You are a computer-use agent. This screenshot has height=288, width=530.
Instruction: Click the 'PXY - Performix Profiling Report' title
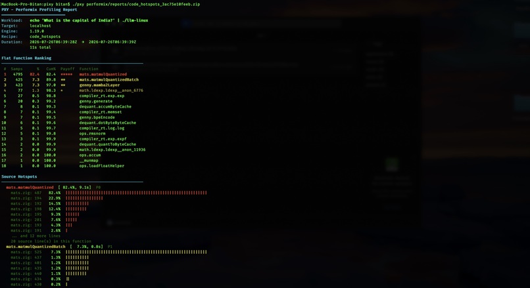[x=39, y=10]
